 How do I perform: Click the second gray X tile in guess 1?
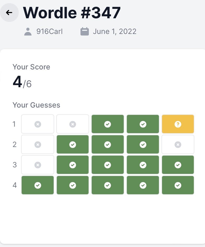(x=73, y=124)
